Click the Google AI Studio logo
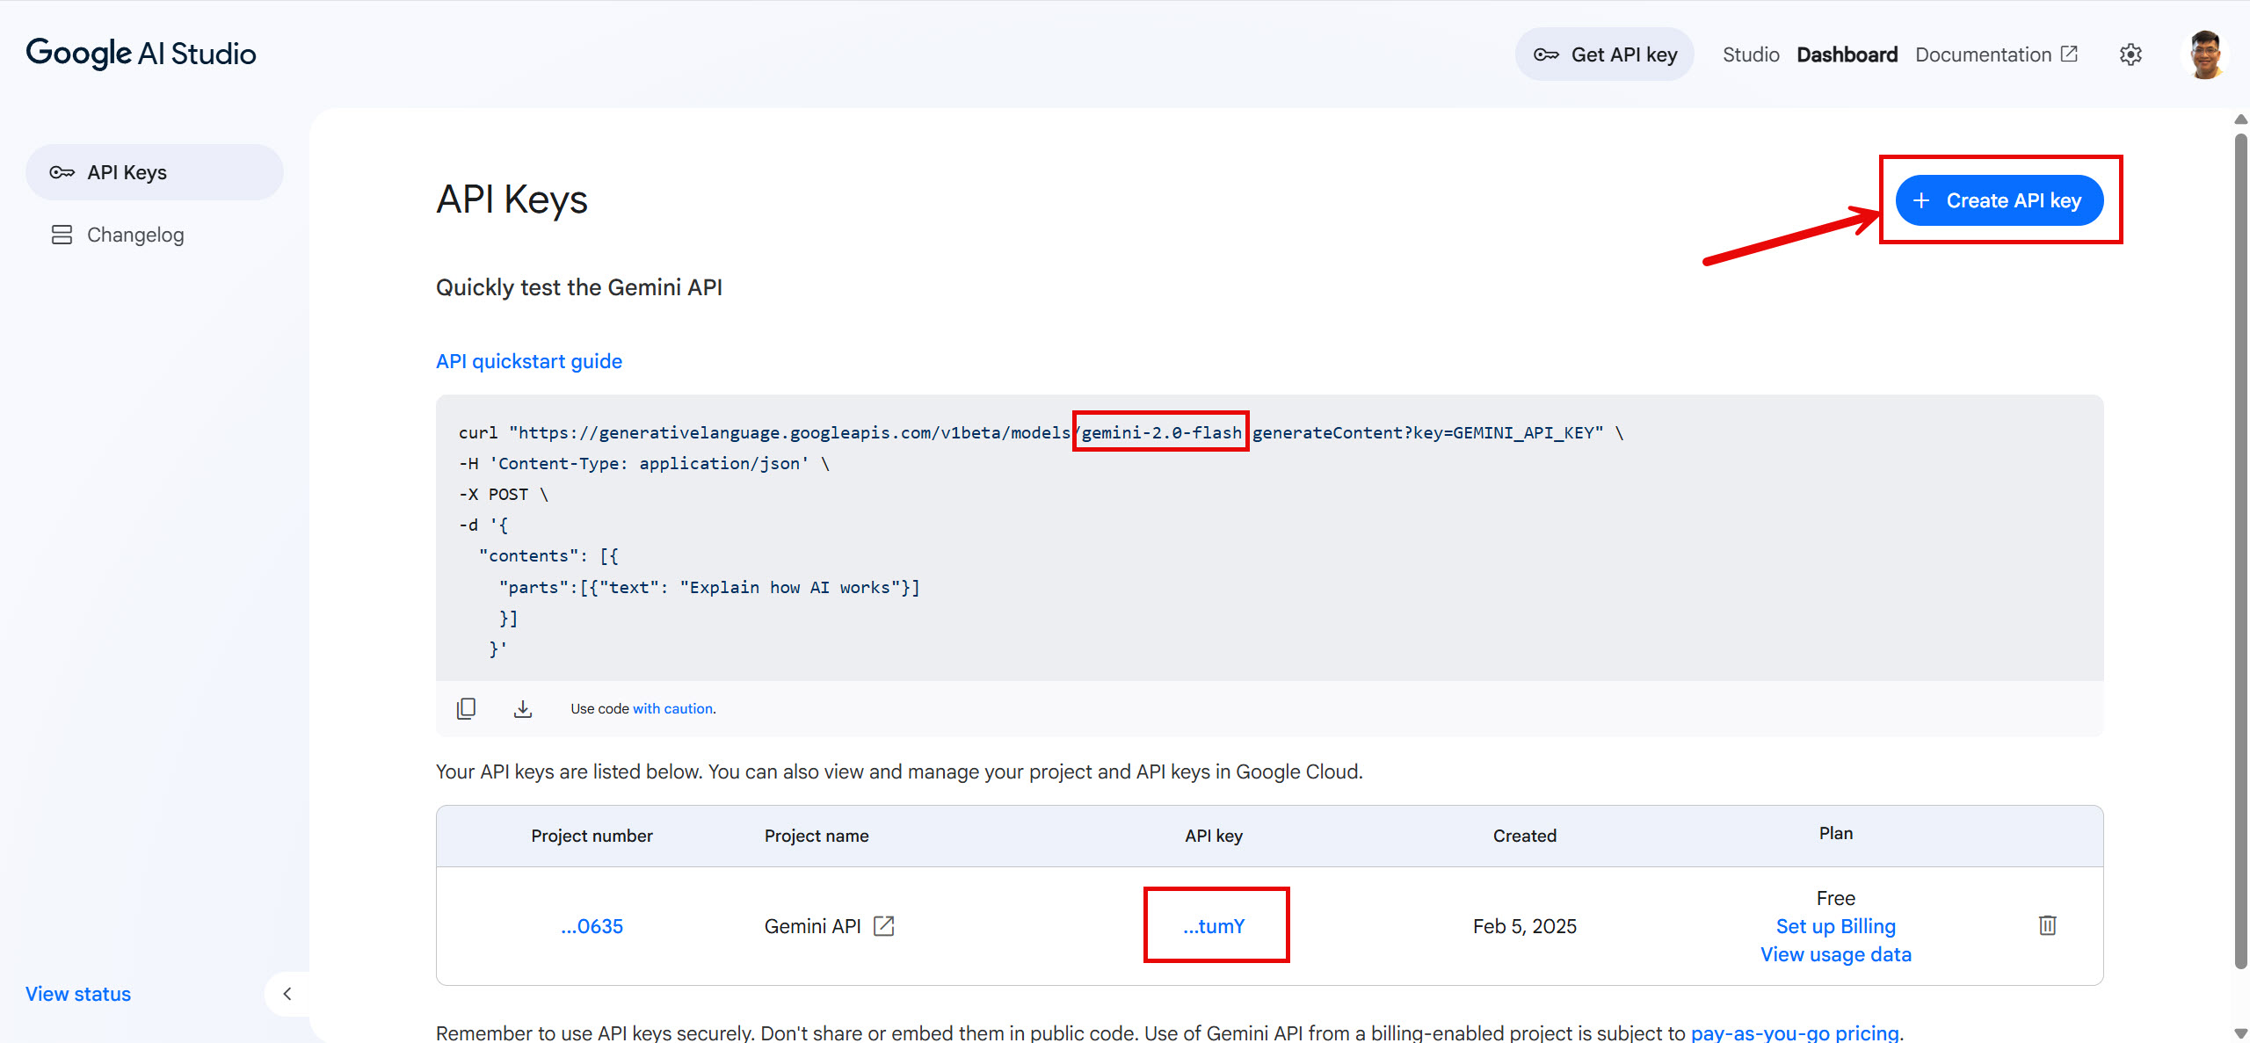Image resolution: width=2250 pixels, height=1043 pixels. pos(141,54)
